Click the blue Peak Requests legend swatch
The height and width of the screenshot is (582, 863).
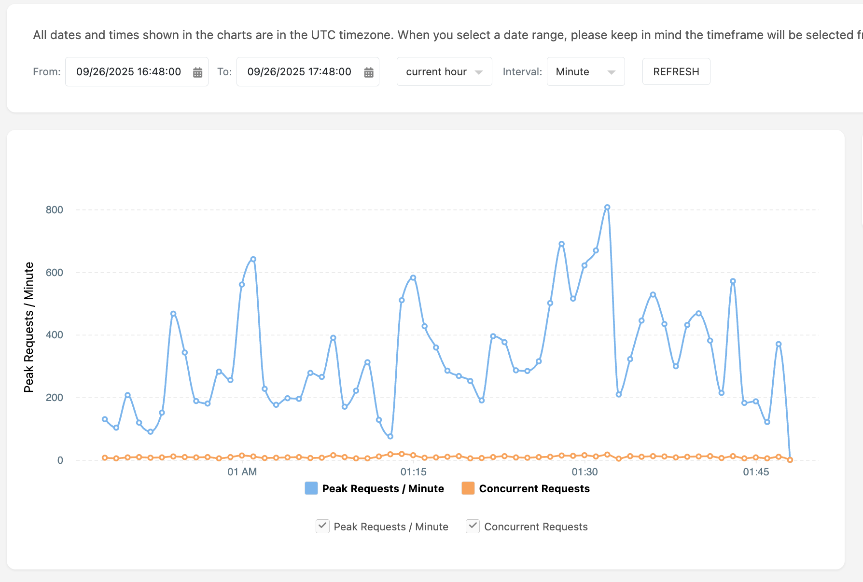pos(311,488)
